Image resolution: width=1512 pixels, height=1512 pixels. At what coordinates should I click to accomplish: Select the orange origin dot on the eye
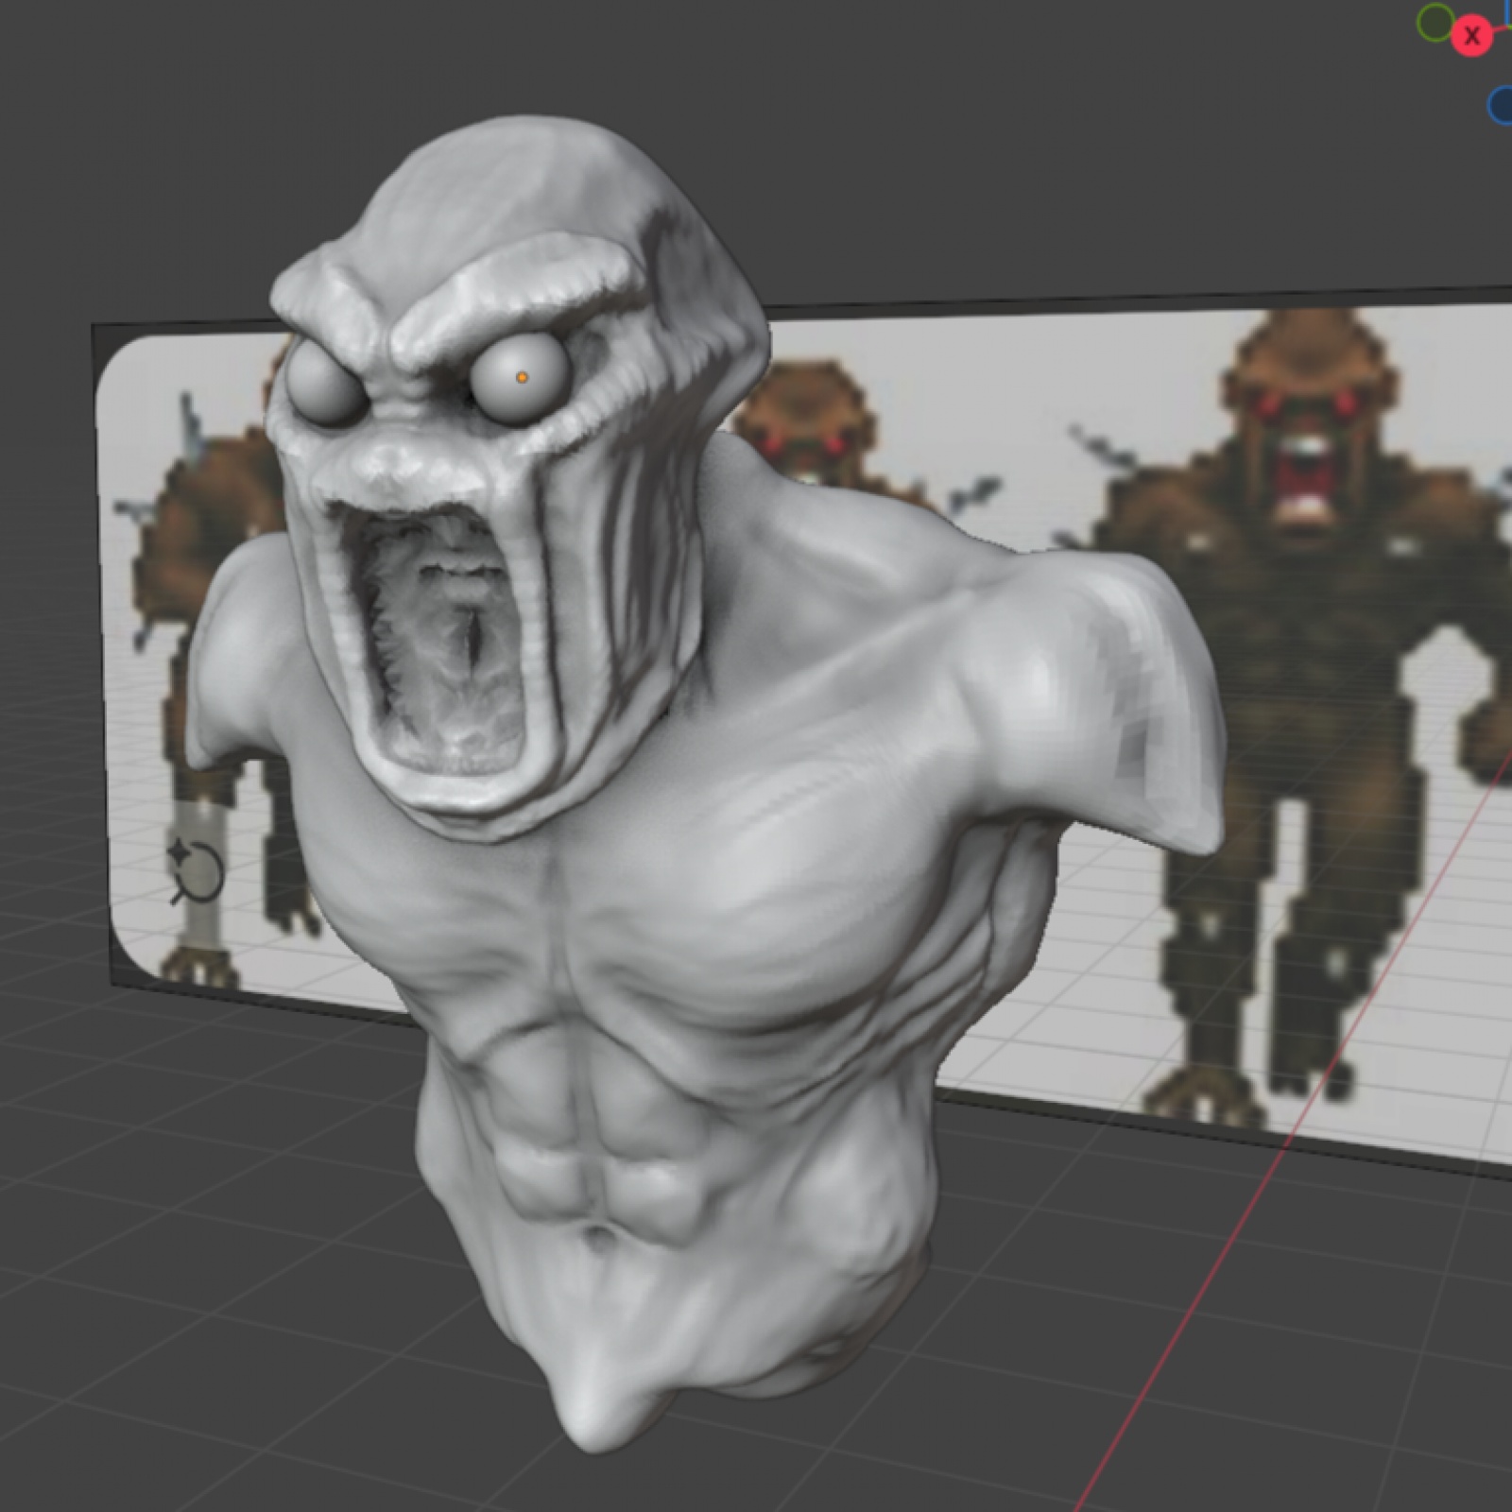(x=522, y=378)
